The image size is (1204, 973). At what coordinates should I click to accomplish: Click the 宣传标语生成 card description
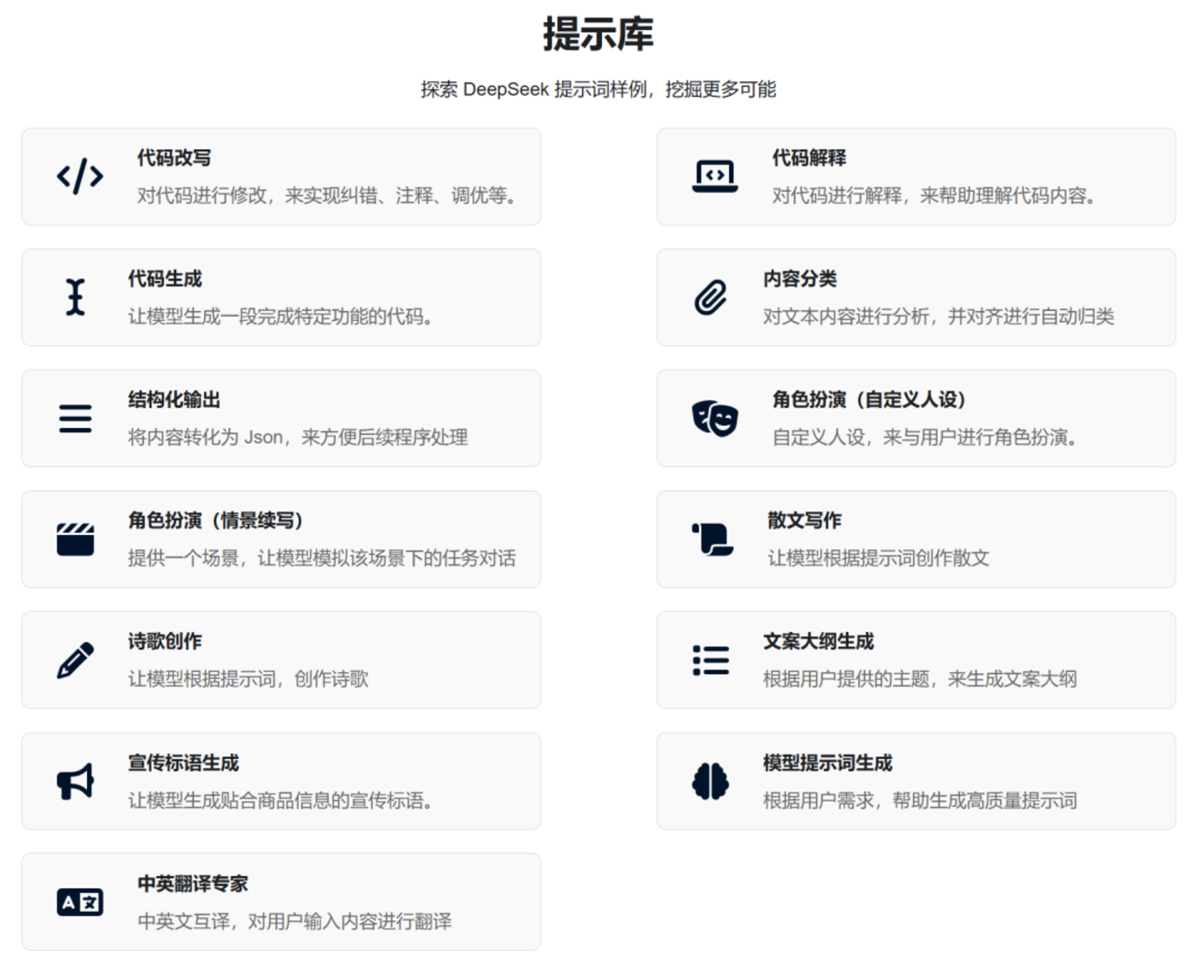280,801
